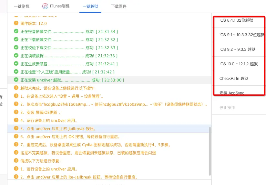266x185 pixels.
Task: Click warning icon beside step 7 重启完成后
Action: point(16,144)
